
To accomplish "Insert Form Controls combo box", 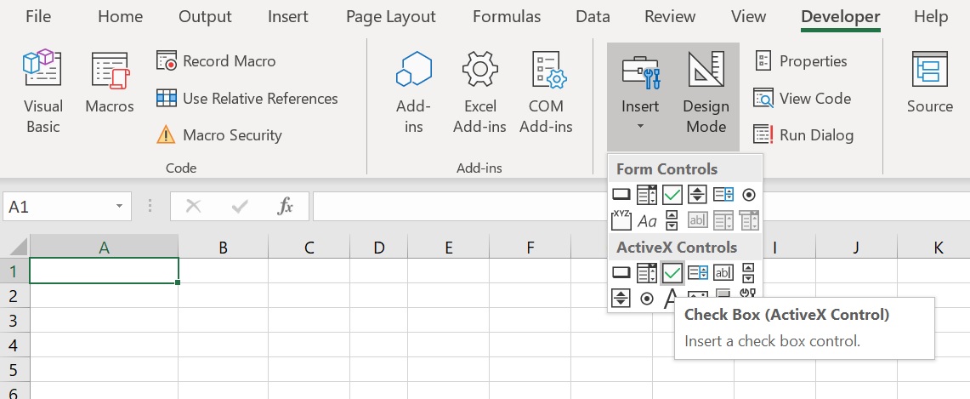I will coord(647,195).
